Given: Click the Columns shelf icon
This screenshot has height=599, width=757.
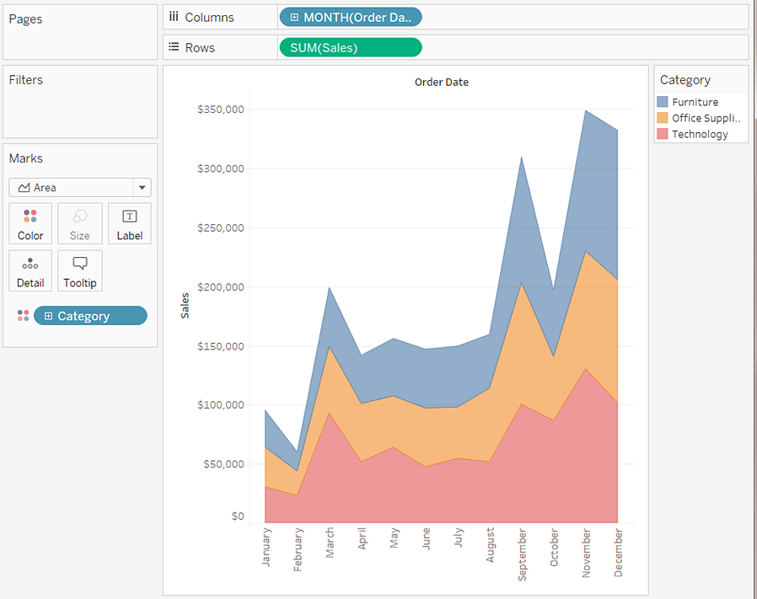Looking at the screenshot, I should pyautogui.click(x=174, y=17).
